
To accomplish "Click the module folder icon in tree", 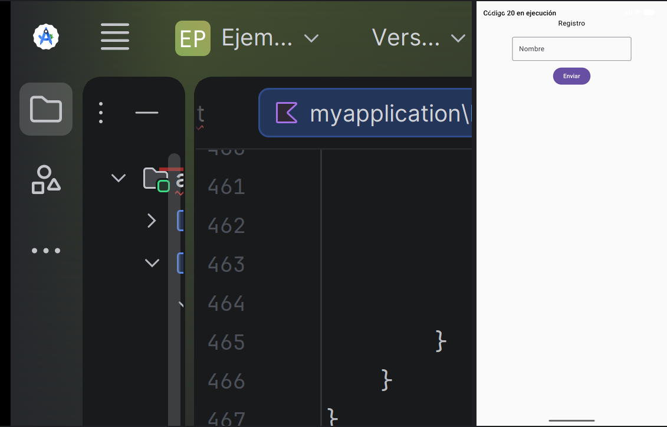I will (156, 179).
